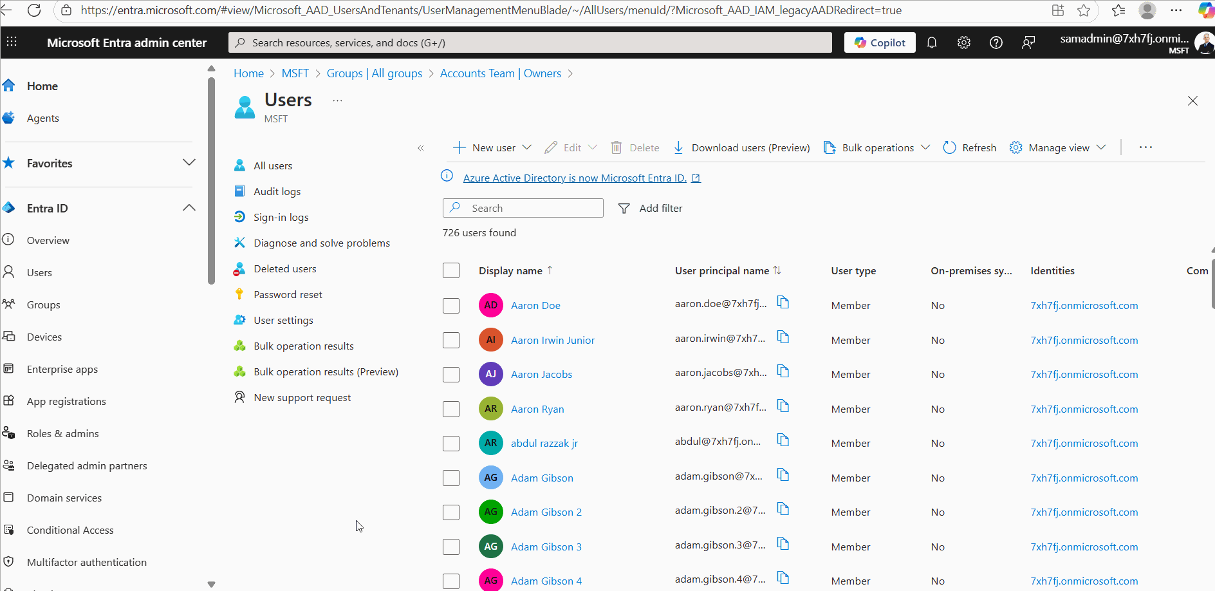Open Sign-in logs from the menu
1215x591 pixels.
click(x=281, y=217)
